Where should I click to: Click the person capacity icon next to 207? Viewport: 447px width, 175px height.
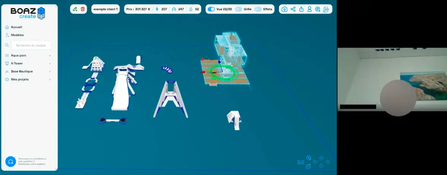(x=157, y=9)
